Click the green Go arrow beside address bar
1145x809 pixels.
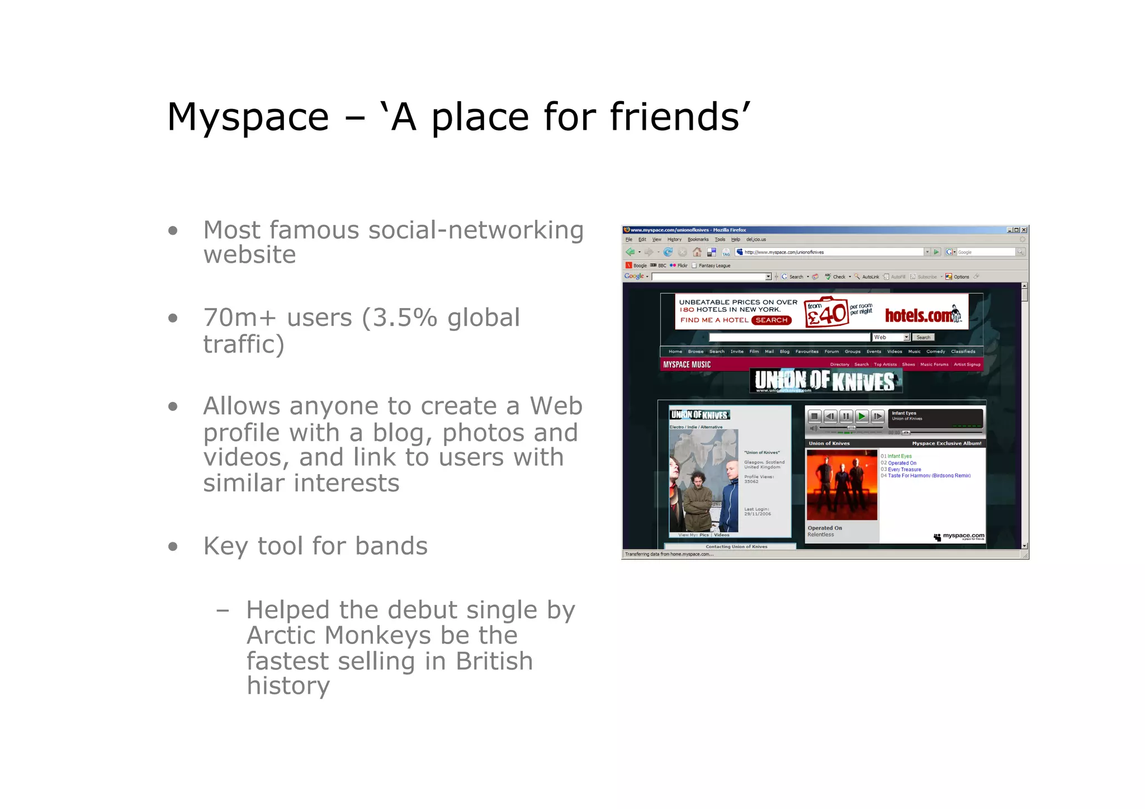click(x=936, y=252)
